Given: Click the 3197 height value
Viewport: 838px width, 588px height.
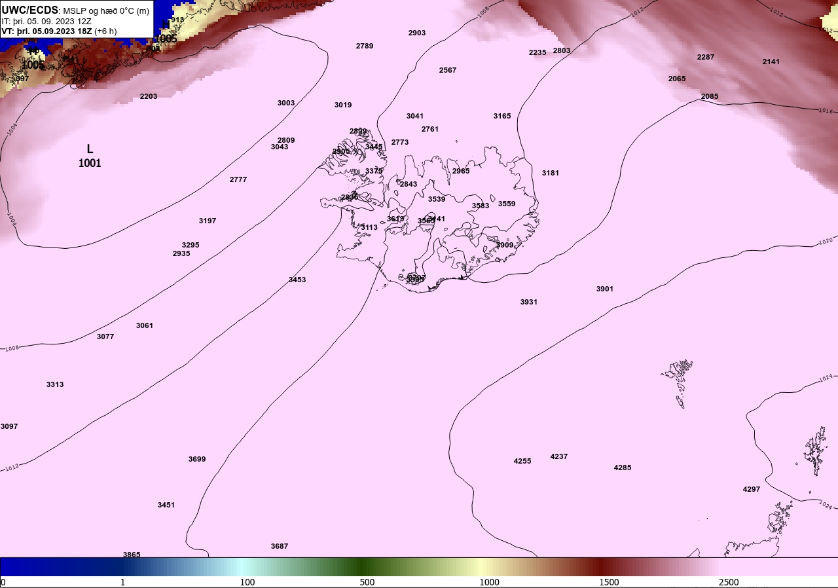Looking at the screenshot, I should (x=208, y=221).
